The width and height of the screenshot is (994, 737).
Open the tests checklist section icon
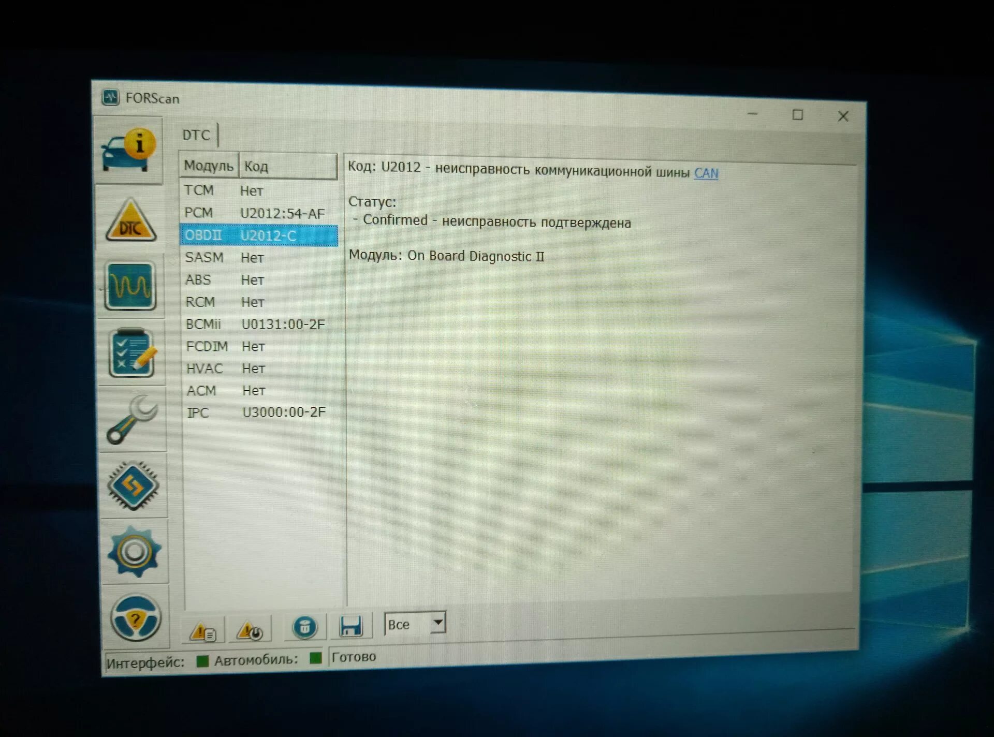pyautogui.click(x=132, y=353)
